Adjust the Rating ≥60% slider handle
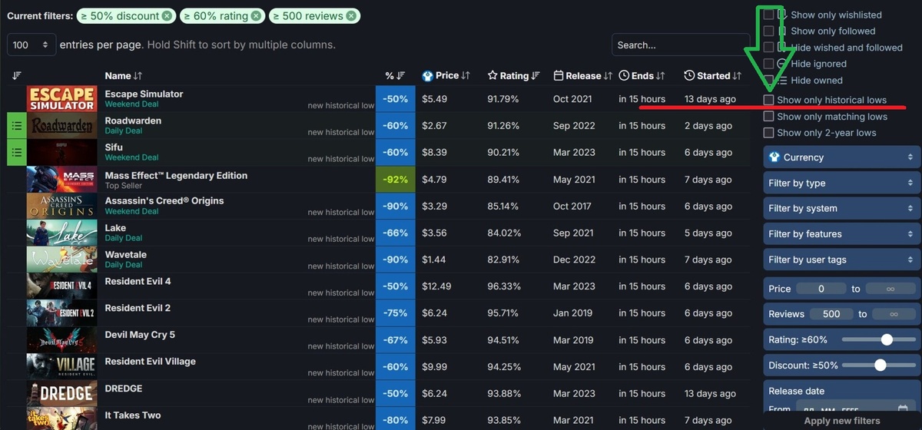Viewport: 922px width, 430px height. click(x=887, y=339)
